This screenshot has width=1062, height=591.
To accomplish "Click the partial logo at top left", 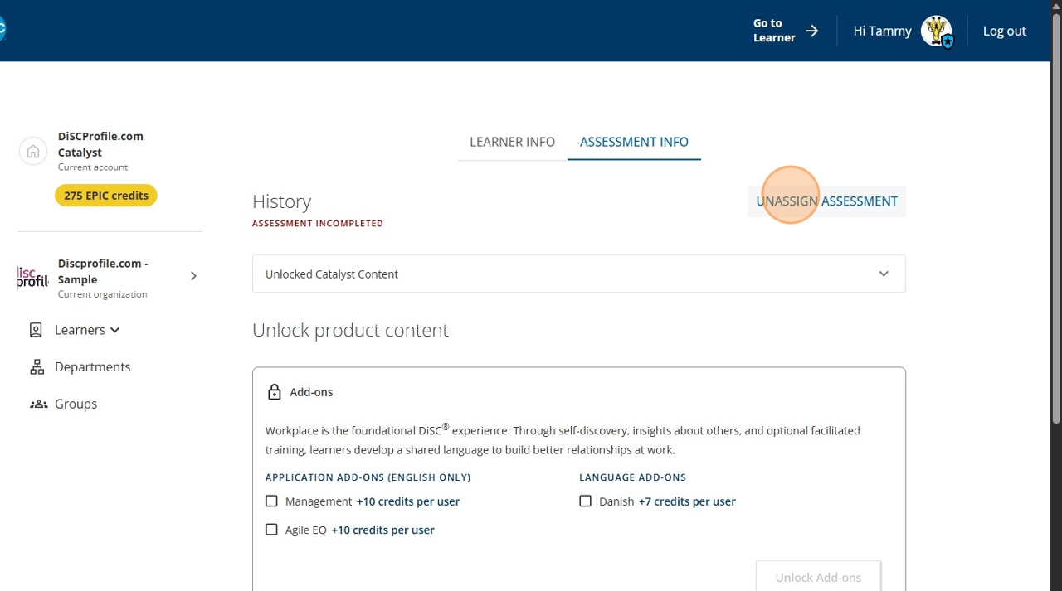I will 2,30.
